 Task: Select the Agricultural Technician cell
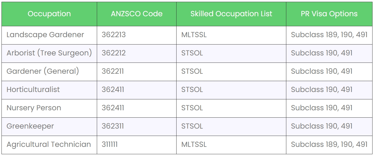49,144
